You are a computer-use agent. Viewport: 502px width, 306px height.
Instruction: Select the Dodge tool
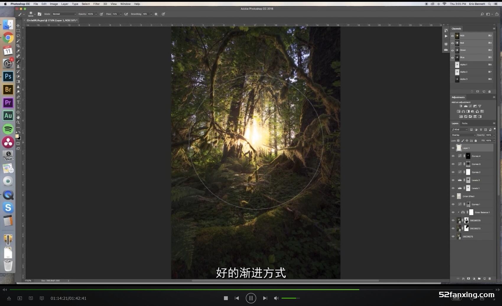pyautogui.click(x=18, y=92)
